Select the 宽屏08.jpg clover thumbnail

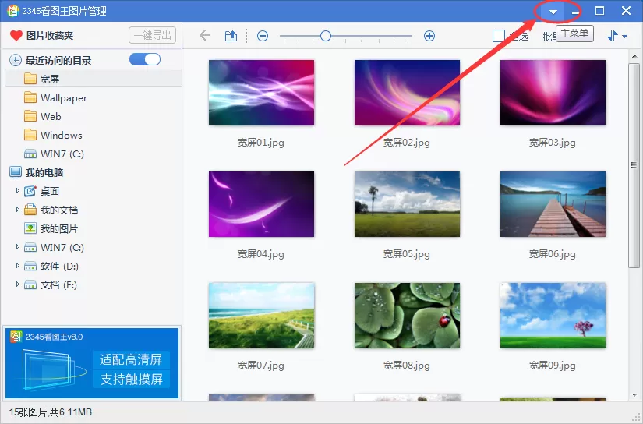pos(407,316)
